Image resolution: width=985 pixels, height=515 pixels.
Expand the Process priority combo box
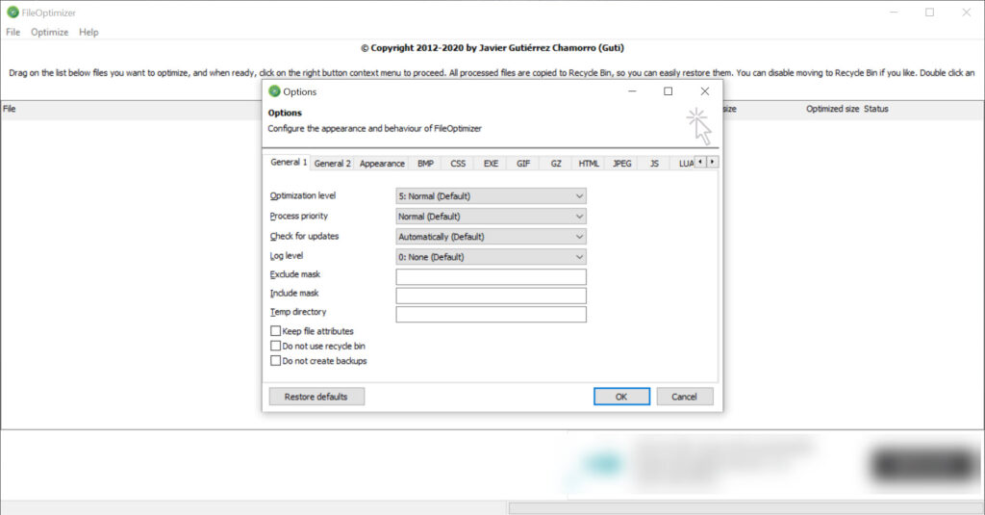pyautogui.click(x=491, y=217)
